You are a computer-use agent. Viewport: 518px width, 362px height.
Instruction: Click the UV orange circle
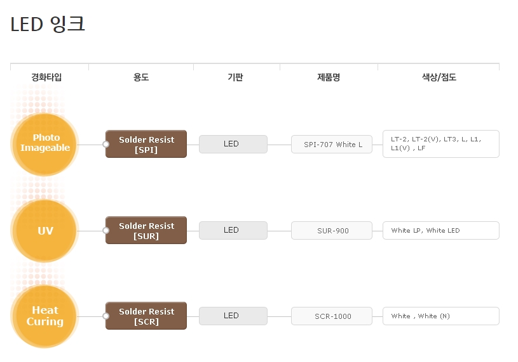coord(44,231)
